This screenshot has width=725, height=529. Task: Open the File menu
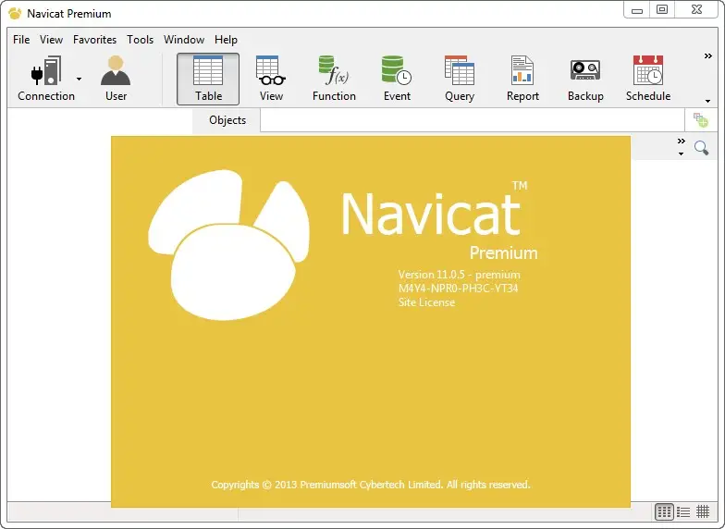pyautogui.click(x=21, y=40)
